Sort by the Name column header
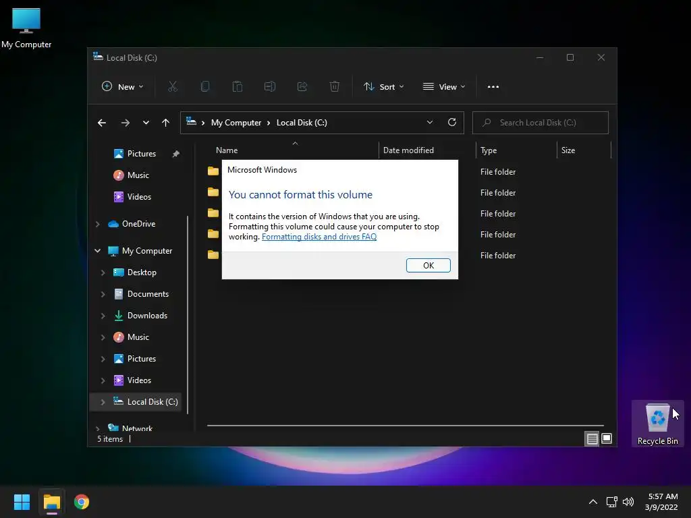Screen dimensions: 691x518 292,150
